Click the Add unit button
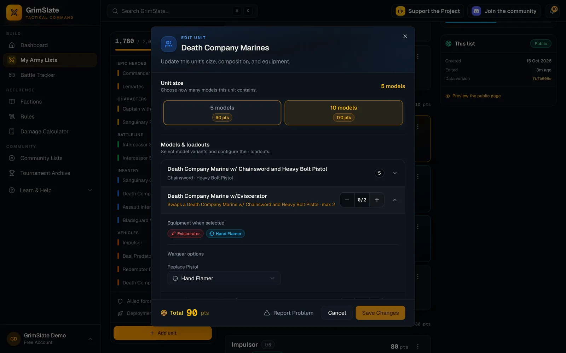 click(x=163, y=333)
